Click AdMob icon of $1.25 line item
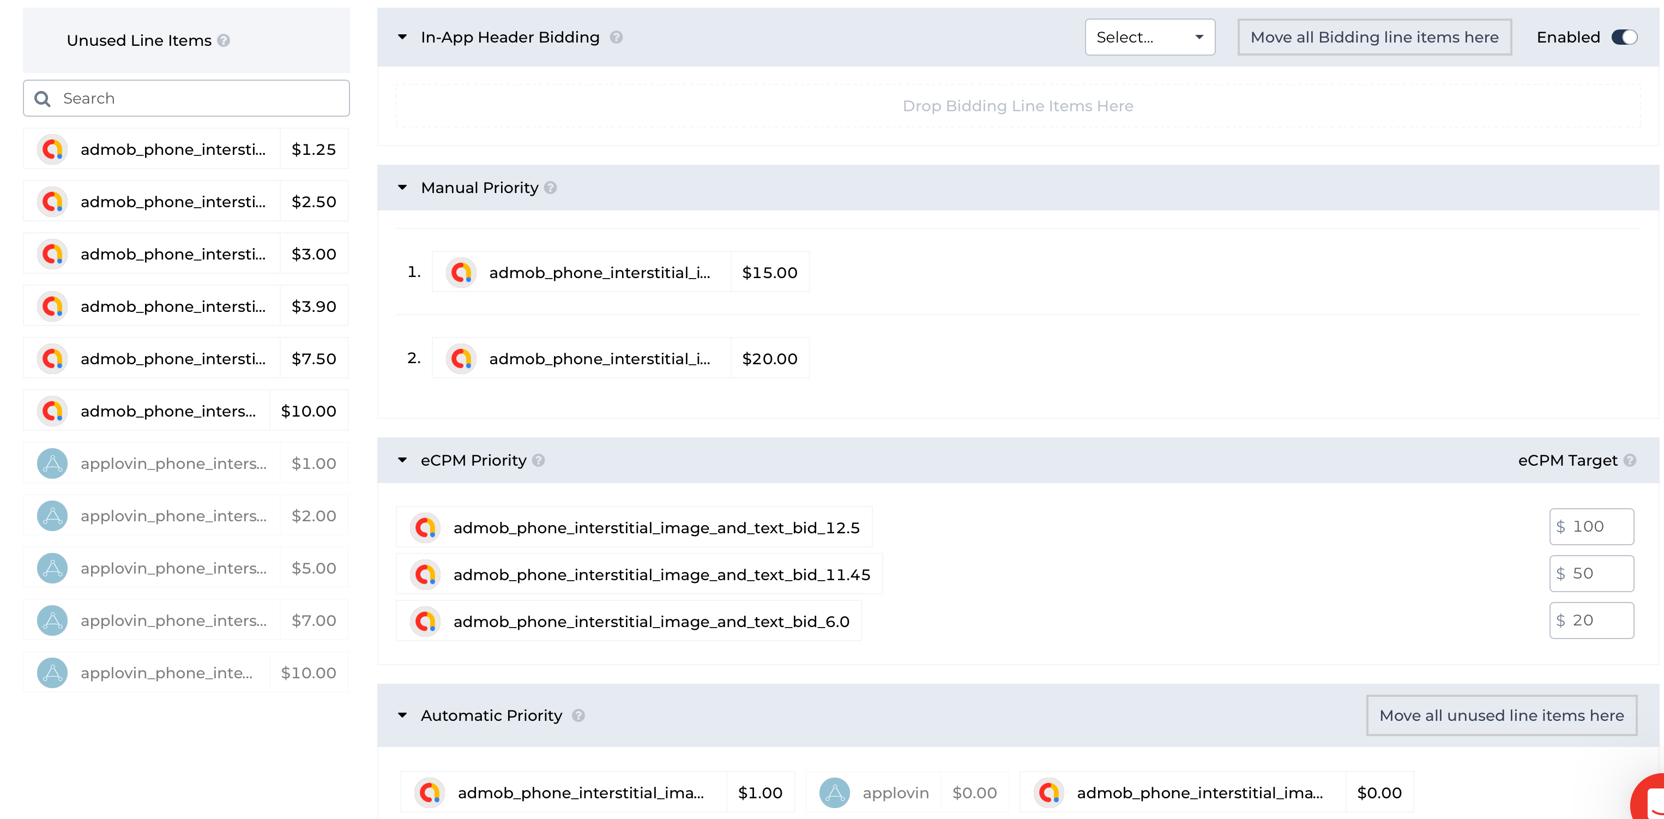Screen dimensions: 1664x819 pyautogui.click(x=52, y=150)
